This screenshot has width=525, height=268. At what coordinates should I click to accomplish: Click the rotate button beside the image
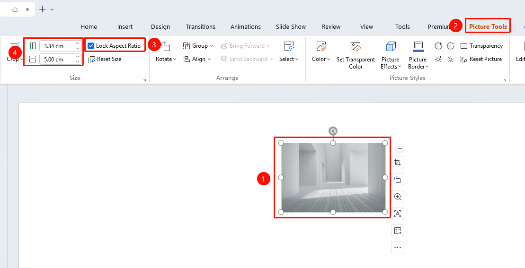click(398, 180)
